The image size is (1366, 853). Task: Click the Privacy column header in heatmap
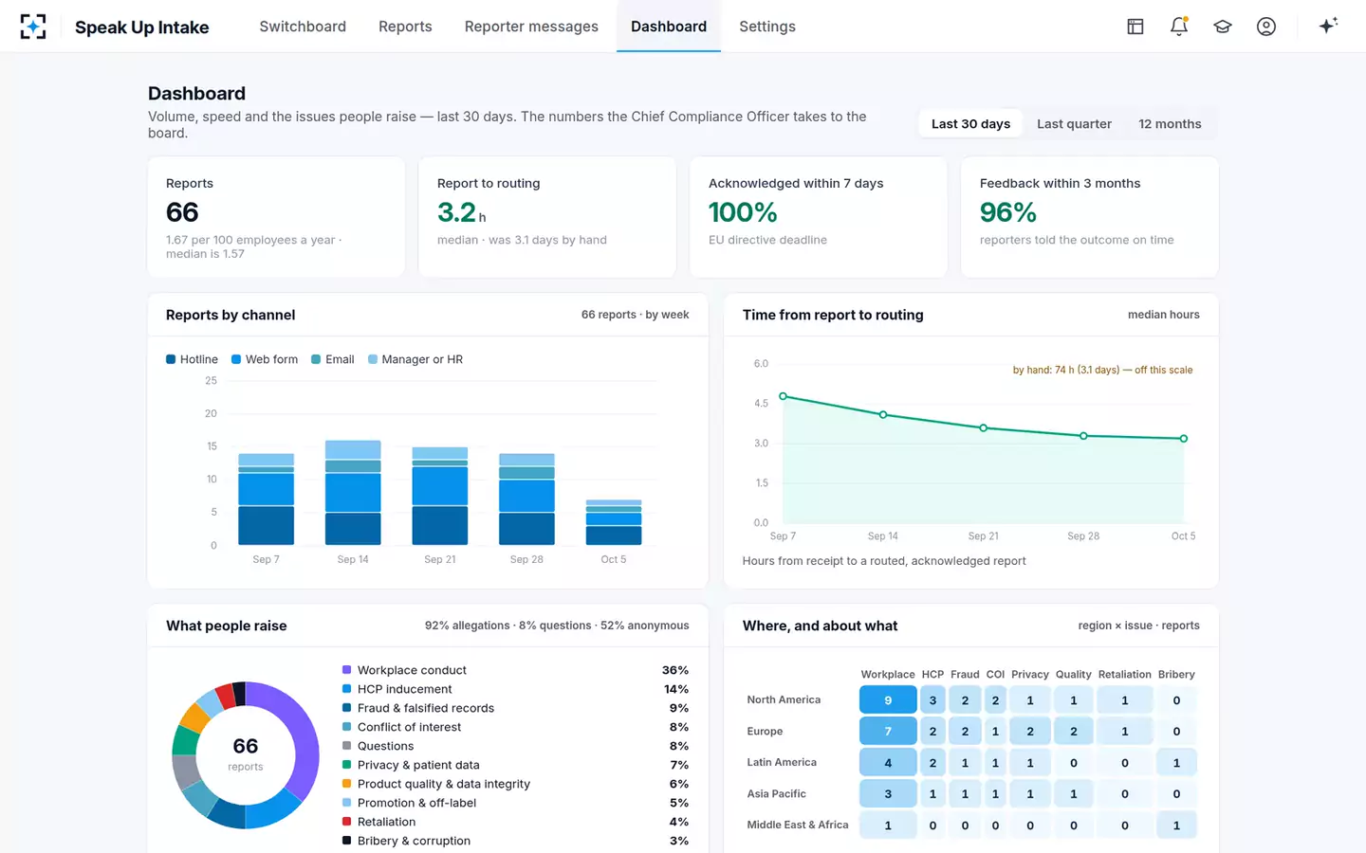(x=1029, y=675)
